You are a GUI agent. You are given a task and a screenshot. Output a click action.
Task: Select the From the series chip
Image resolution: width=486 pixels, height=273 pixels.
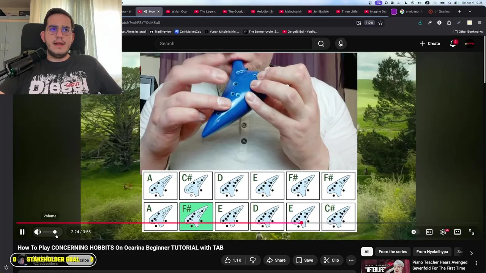click(393, 252)
